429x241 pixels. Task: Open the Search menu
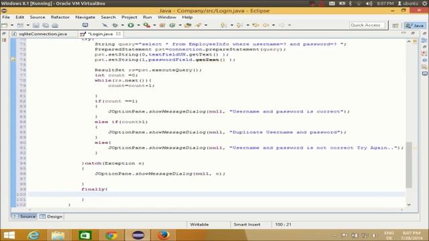[109, 17]
